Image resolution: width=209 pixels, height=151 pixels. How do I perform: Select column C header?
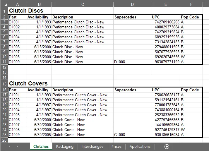click(83, 4)
